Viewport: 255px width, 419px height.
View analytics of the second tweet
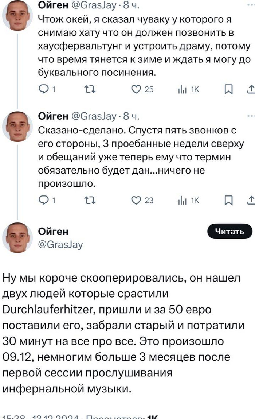tap(181, 200)
